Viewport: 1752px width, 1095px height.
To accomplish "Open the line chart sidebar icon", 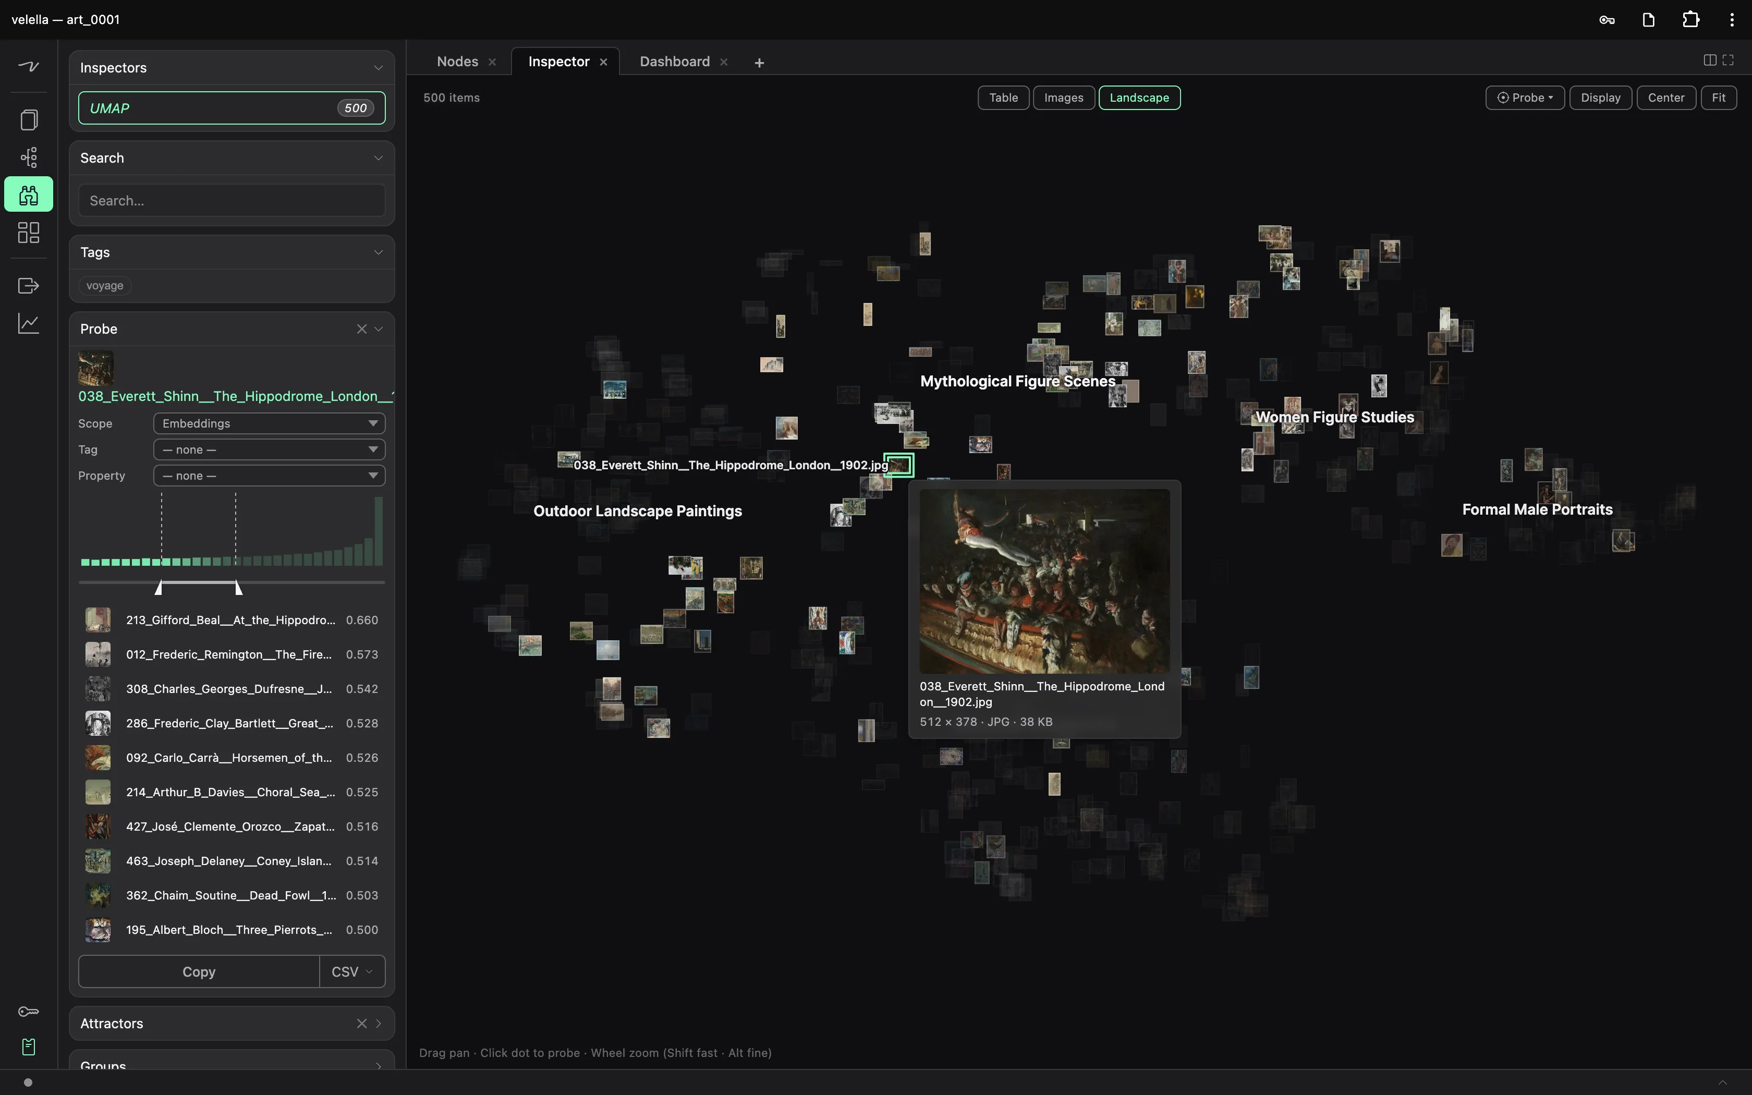I will pyautogui.click(x=28, y=323).
